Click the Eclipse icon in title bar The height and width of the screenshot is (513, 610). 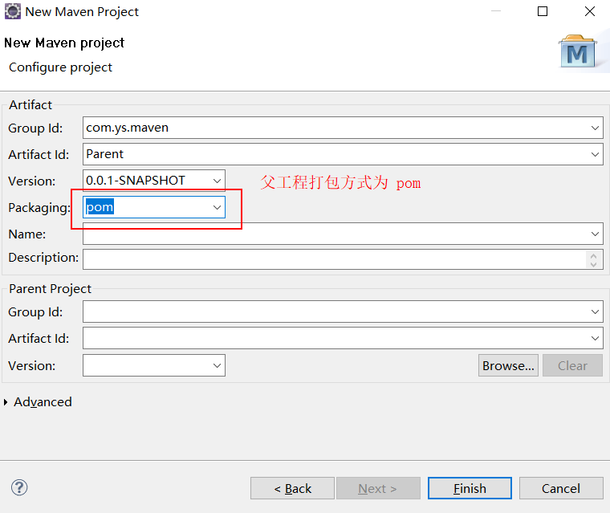[x=13, y=12]
